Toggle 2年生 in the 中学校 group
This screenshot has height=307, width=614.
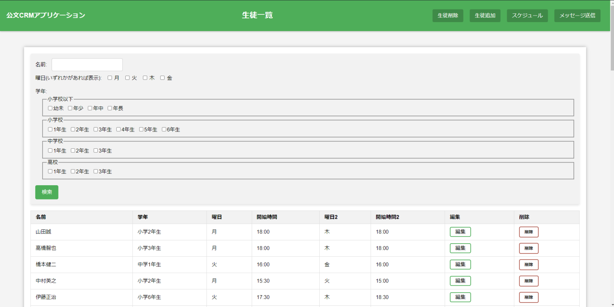[x=73, y=150]
